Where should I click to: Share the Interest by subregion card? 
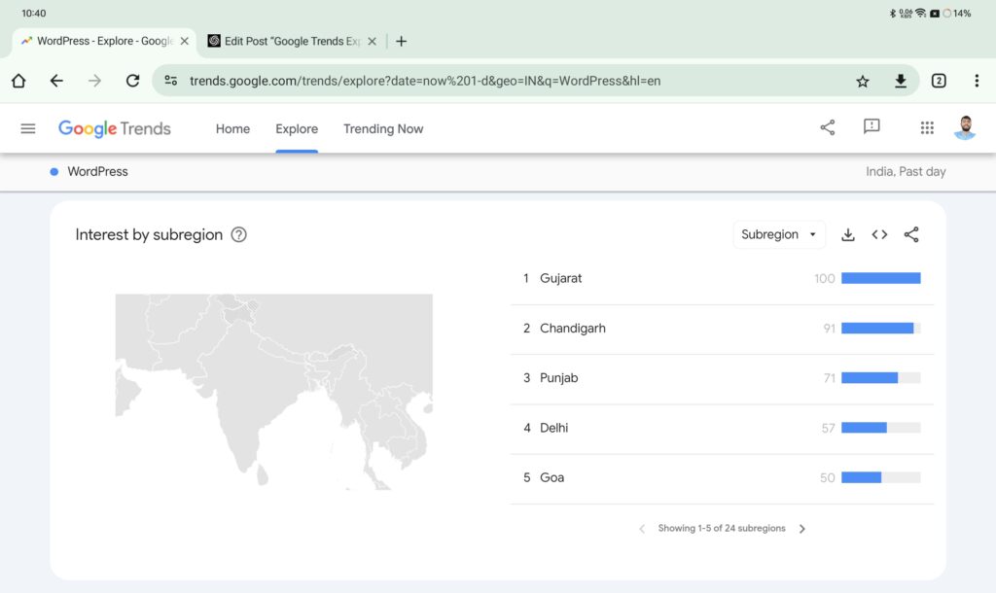tap(911, 234)
